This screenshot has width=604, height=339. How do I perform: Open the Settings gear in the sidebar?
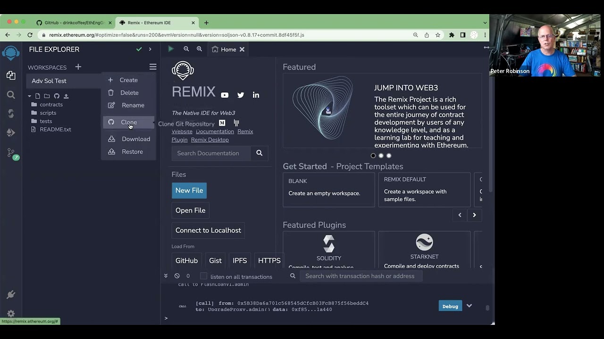[x=11, y=314]
